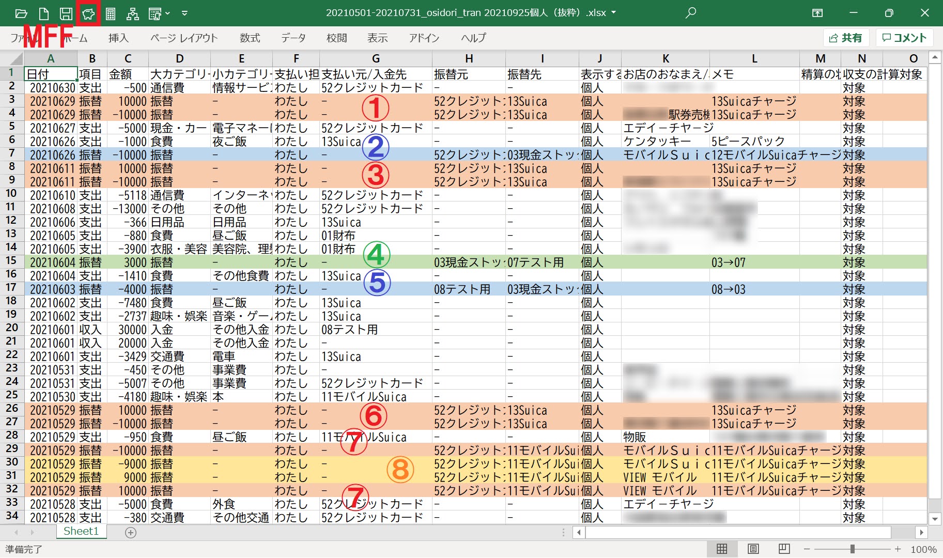
Task: Click the Open folder icon in quick access toolbar
Action: (x=21, y=13)
